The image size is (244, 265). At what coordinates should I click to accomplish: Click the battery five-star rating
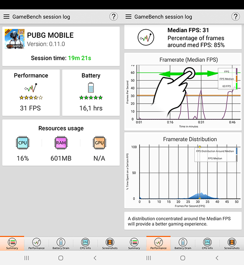click(91, 98)
